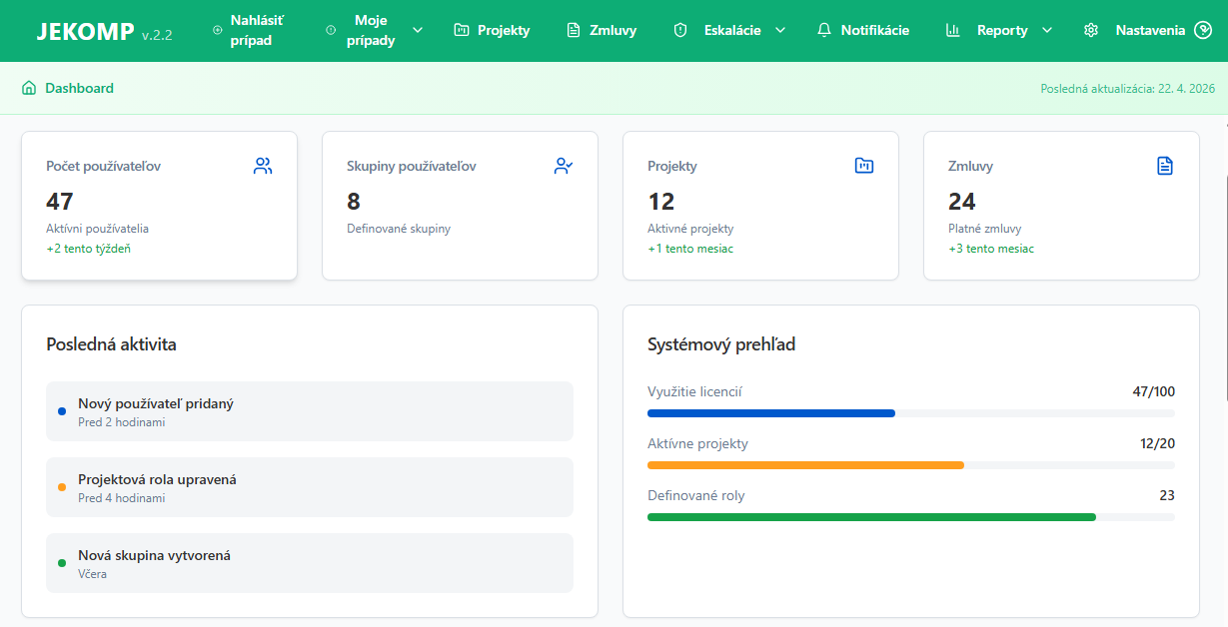Expand the Reporty dropdown

tap(1047, 30)
